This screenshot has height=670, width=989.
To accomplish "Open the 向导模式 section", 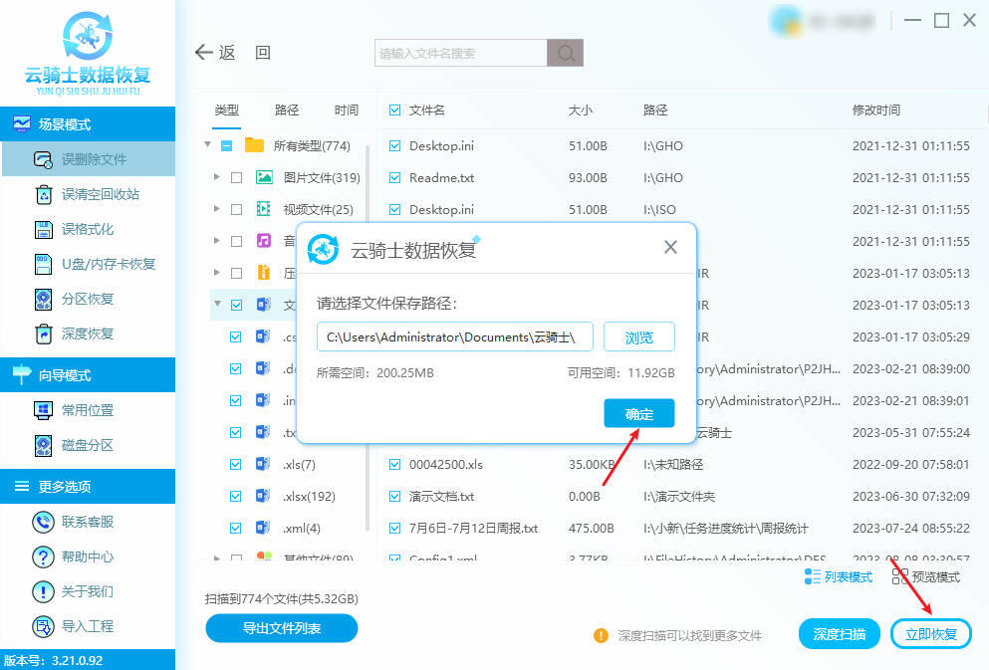I will pyautogui.click(x=88, y=375).
